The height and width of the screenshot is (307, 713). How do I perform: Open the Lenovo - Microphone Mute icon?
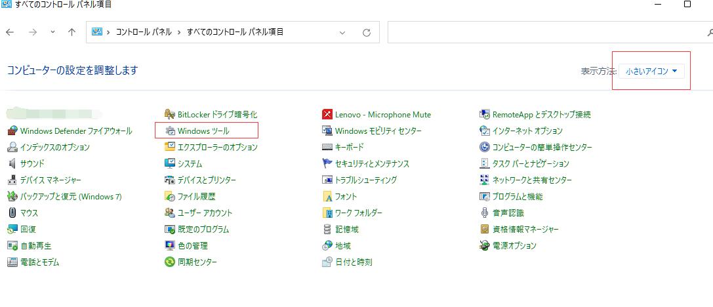[327, 114]
